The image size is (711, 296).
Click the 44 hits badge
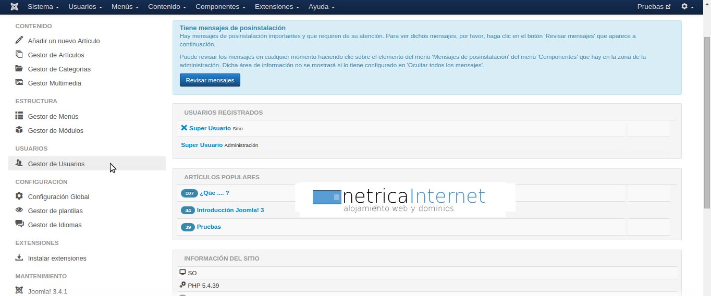click(x=188, y=211)
